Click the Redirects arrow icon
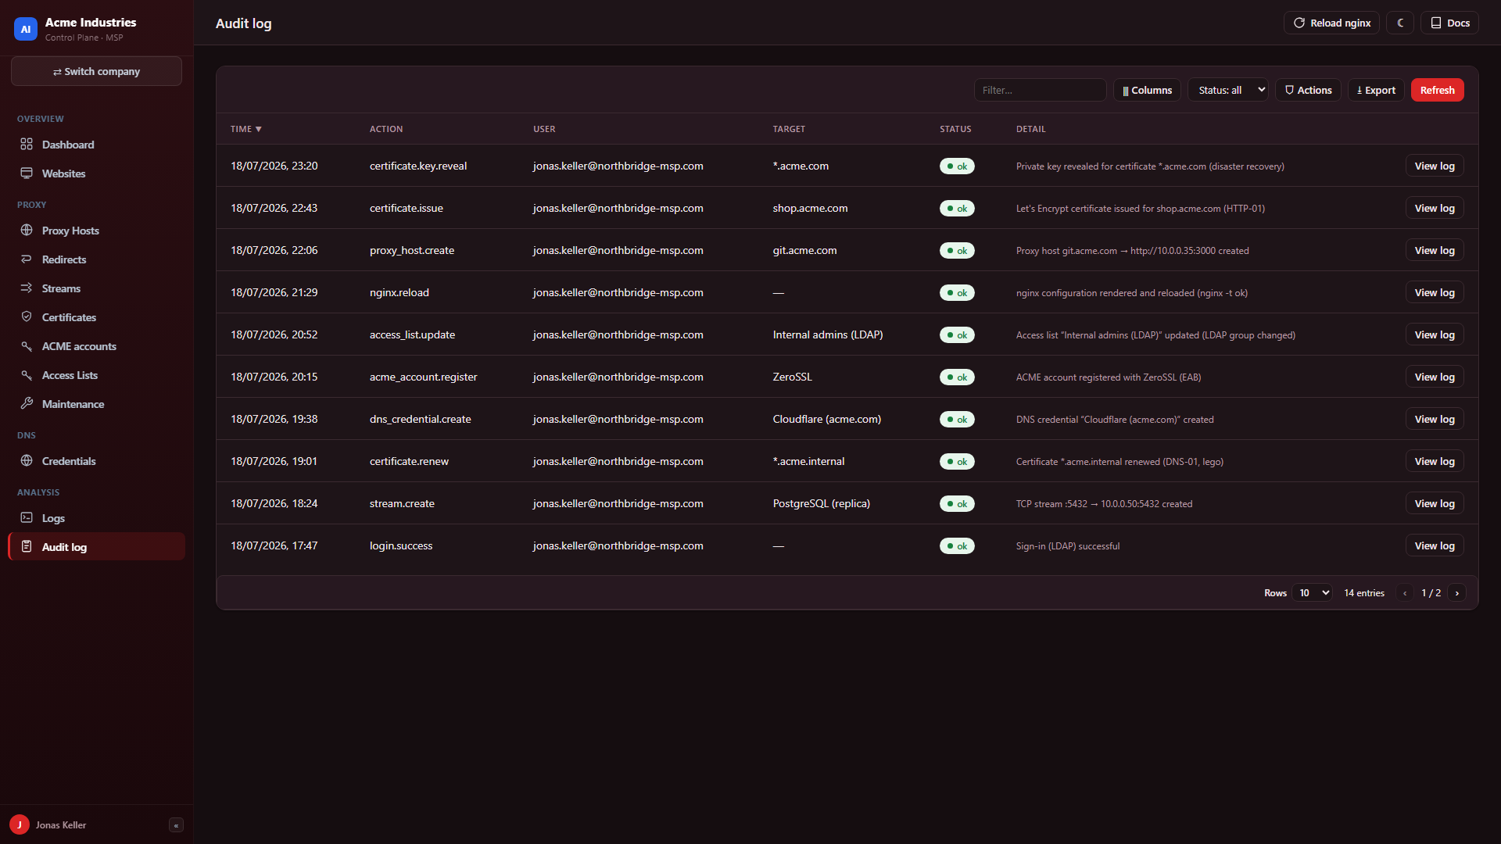The width and height of the screenshot is (1501, 844). [x=27, y=259]
